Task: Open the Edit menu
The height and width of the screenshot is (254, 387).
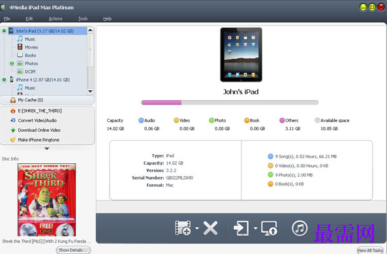Action: click(x=29, y=18)
